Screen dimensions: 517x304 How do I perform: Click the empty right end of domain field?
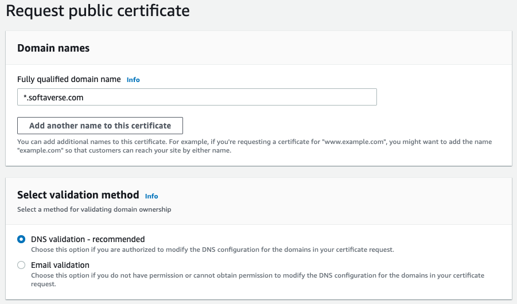point(344,98)
